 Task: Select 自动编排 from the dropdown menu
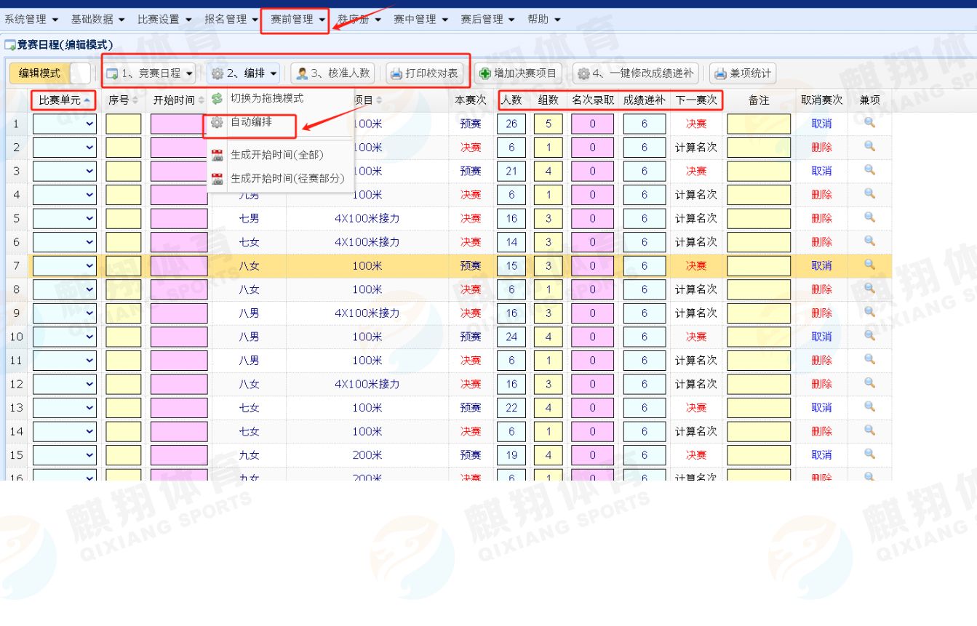pyautogui.click(x=251, y=122)
